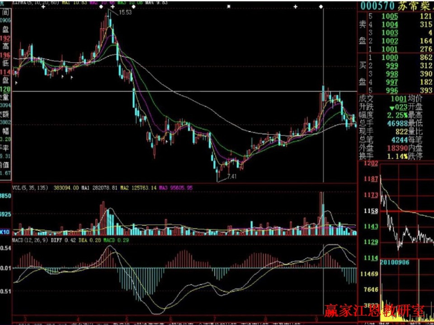Image resolution: width=434 pixels, height=325 pixels.
Task: Click the stock name 苏常柴 in the header
Action: point(415,6)
